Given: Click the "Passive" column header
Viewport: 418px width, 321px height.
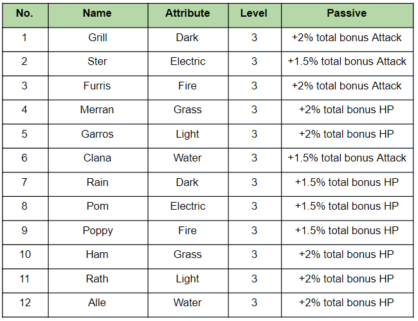Looking at the screenshot, I should 347,14.
